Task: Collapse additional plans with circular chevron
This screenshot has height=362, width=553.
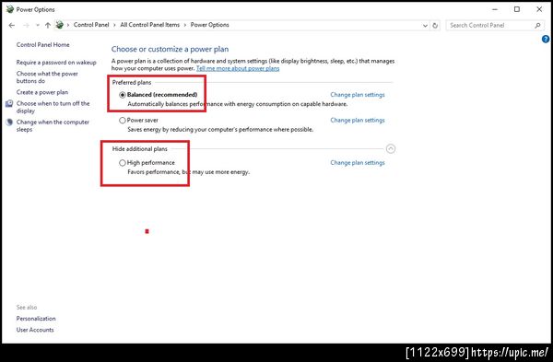Action: 391,148
